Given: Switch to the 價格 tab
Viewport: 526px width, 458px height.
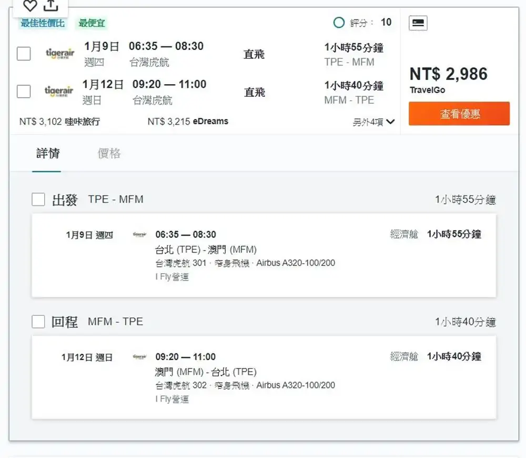Looking at the screenshot, I should 109,153.
